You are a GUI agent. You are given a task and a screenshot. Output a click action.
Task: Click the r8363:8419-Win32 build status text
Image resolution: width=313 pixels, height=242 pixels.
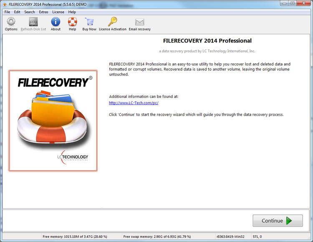[x=230, y=237]
